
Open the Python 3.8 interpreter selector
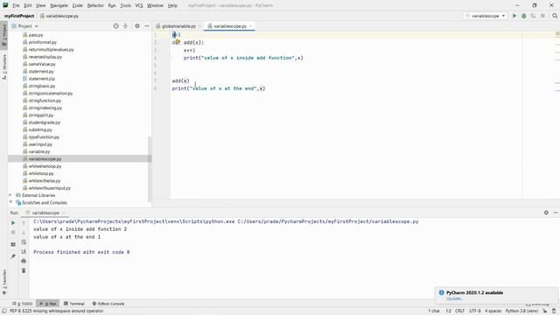pyautogui.click(x=521, y=311)
